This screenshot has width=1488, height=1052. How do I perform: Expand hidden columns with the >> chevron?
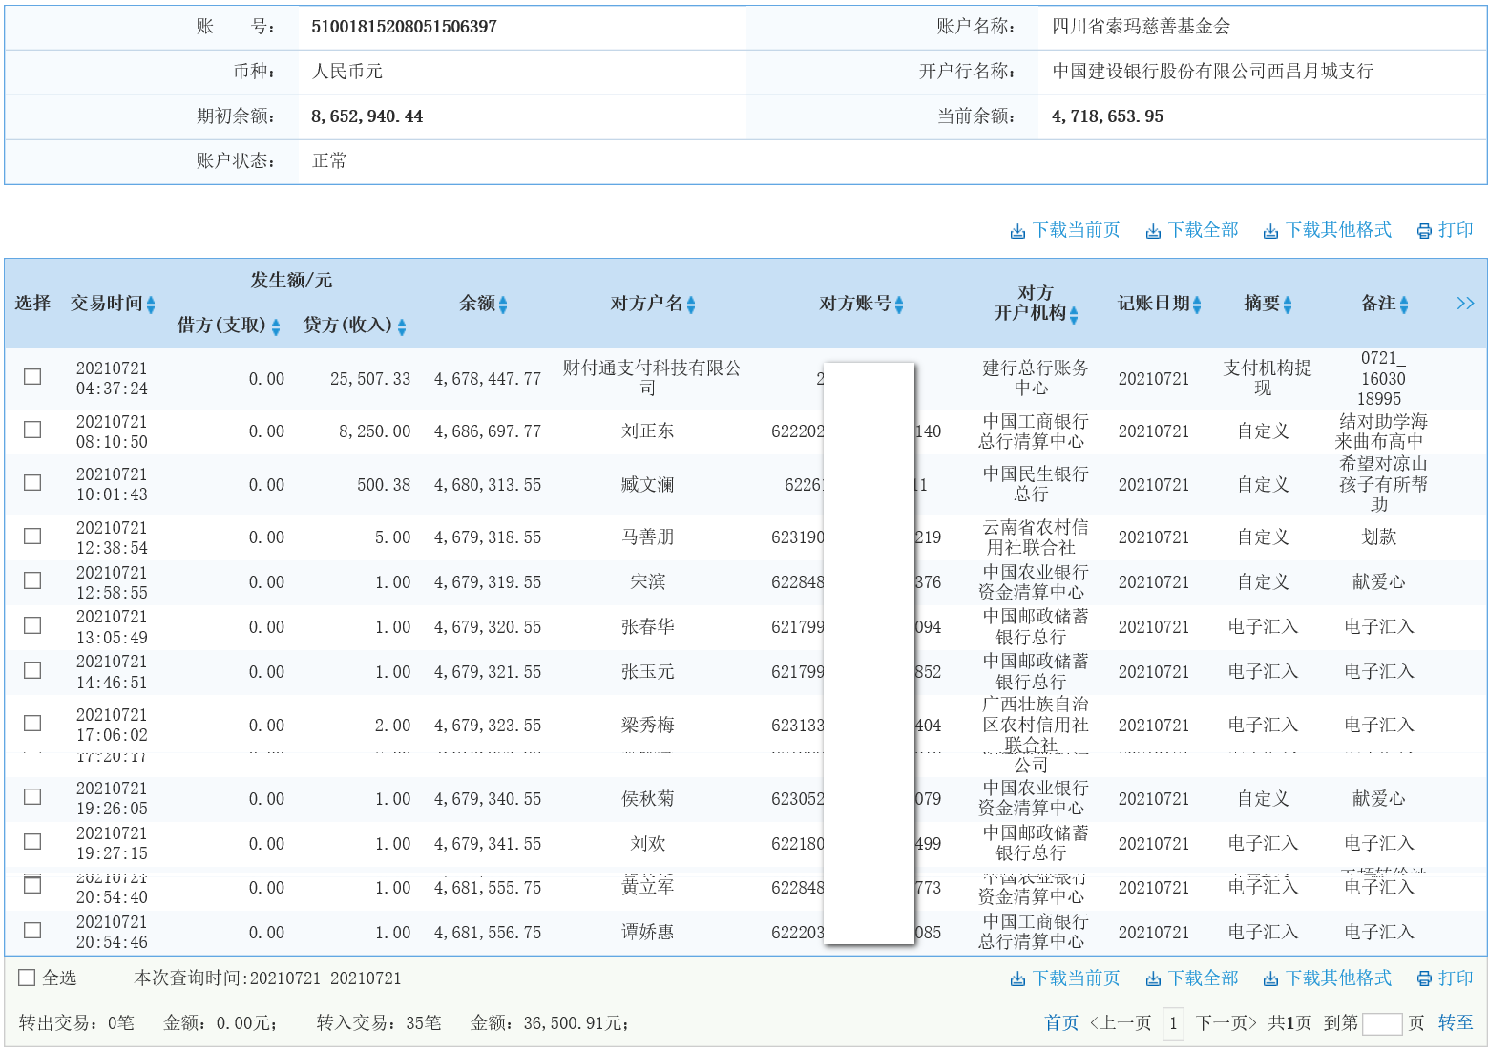tap(1465, 303)
